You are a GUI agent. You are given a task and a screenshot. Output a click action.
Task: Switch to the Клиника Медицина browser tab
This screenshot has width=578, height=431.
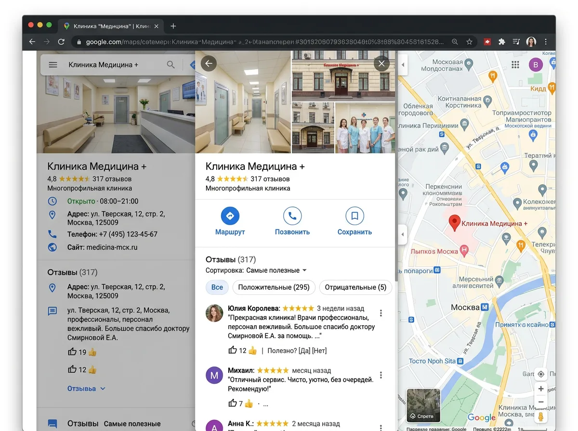pos(111,26)
